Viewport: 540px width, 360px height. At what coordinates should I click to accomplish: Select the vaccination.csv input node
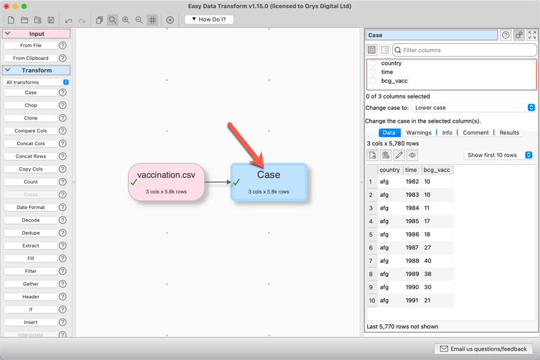click(x=166, y=182)
